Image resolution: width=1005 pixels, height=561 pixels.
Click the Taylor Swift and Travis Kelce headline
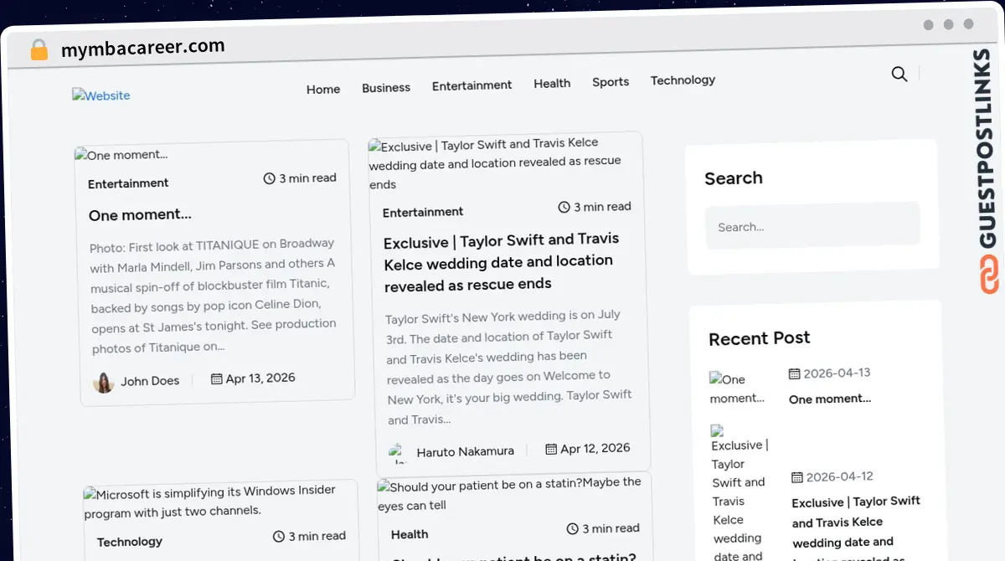pyautogui.click(x=502, y=262)
